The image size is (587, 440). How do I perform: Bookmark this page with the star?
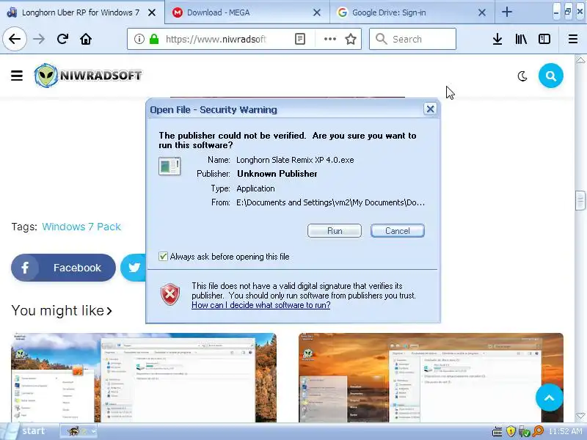coord(351,39)
